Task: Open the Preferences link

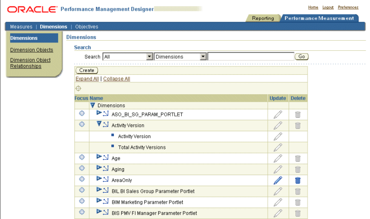Action: [348, 7]
